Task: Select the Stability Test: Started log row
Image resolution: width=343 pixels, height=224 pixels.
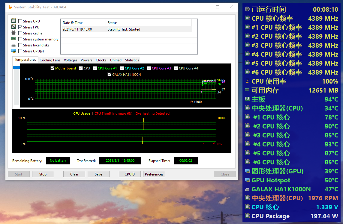Action: click(x=126, y=29)
